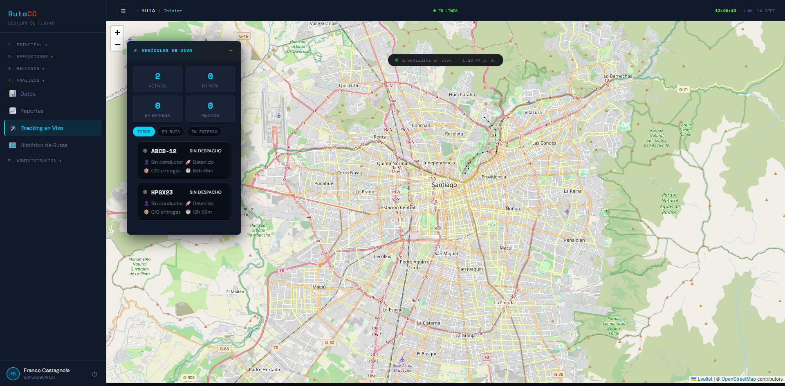The width and height of the screenshot is (785, 386).
Task: Click 'Detenido' text on ABCD-12 card
Action: click(203, 162)
